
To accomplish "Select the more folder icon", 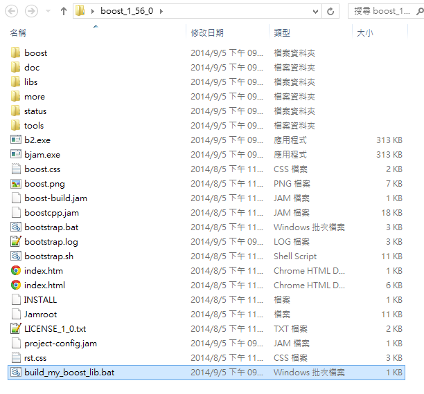I will pos(15,96).
